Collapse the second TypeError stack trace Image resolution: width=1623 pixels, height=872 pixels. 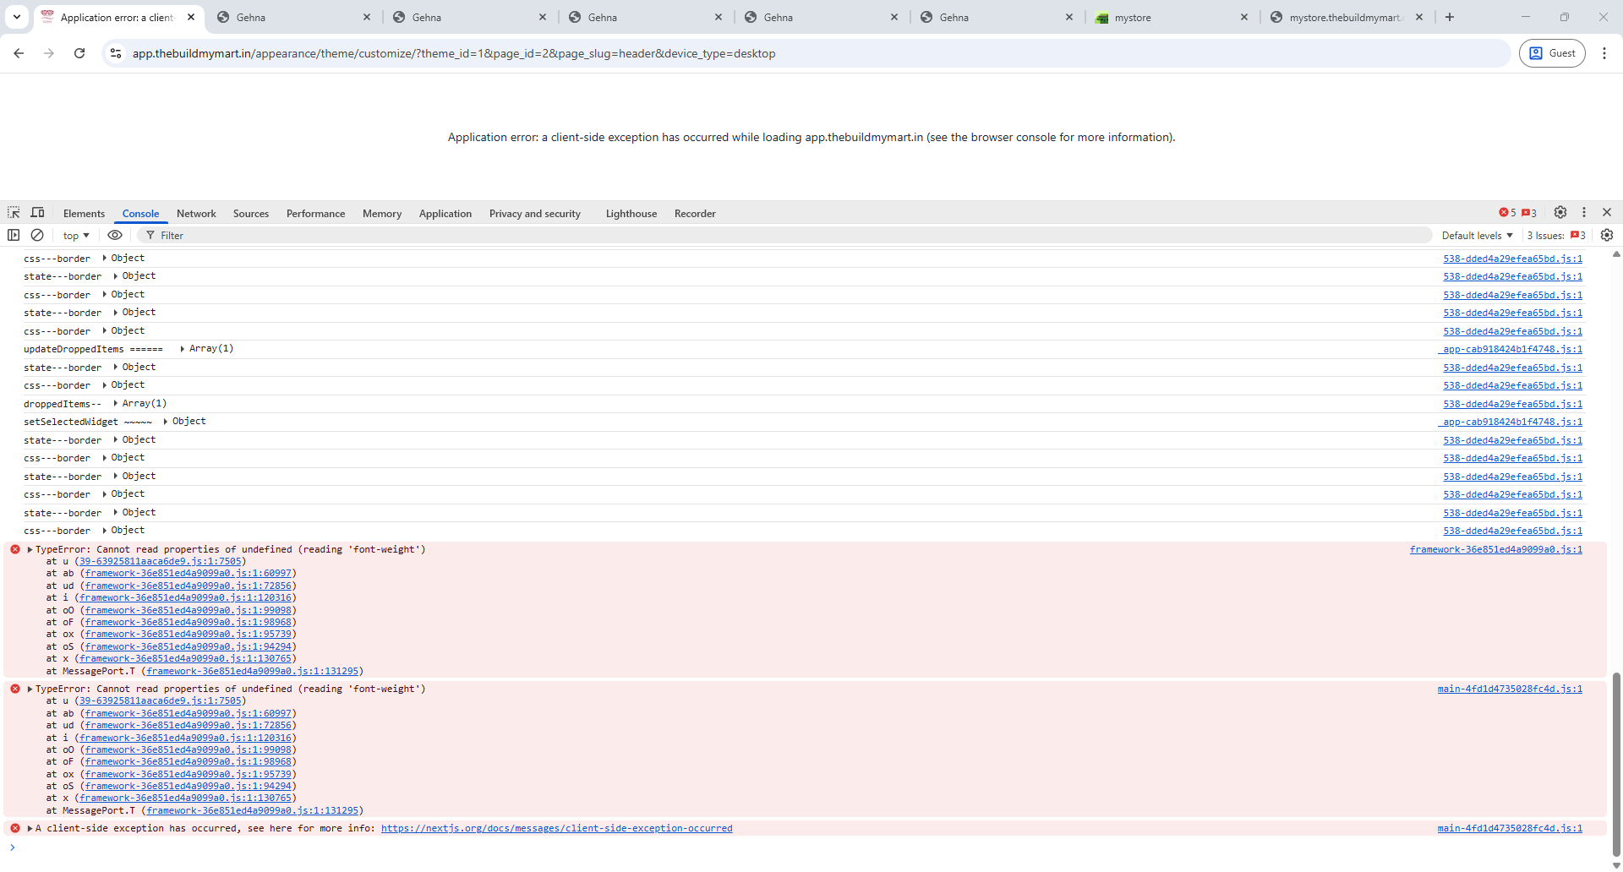(x=30, y=689)
